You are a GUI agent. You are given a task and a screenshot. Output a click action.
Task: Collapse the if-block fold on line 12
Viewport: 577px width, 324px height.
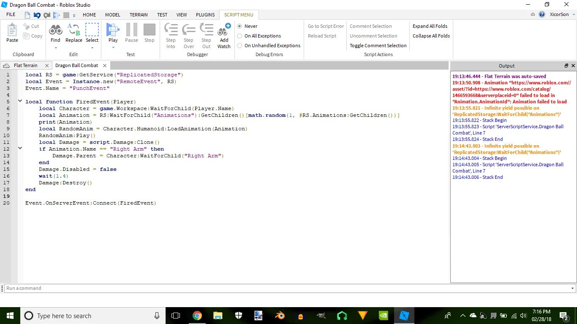[20, 148]
